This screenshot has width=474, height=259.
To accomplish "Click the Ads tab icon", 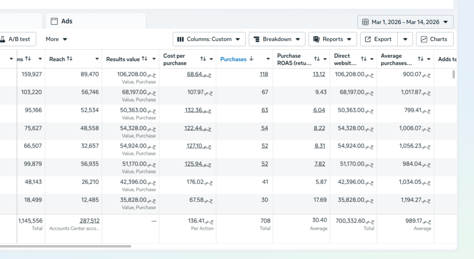I will (x=54, y=21).
